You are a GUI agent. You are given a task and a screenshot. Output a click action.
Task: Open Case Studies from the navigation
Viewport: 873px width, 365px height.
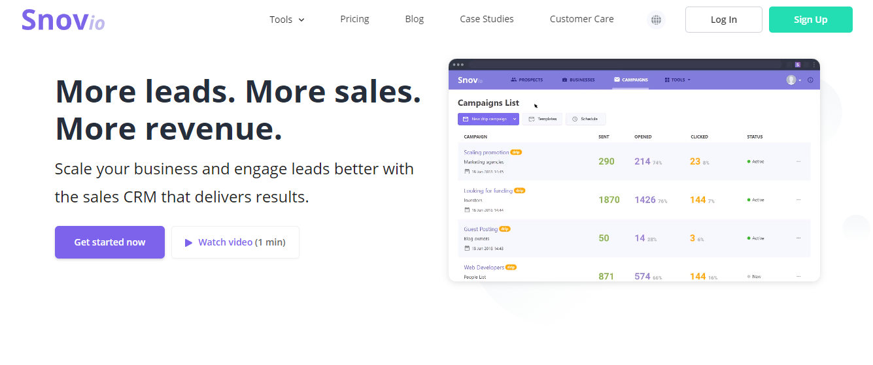coord(487,19)
